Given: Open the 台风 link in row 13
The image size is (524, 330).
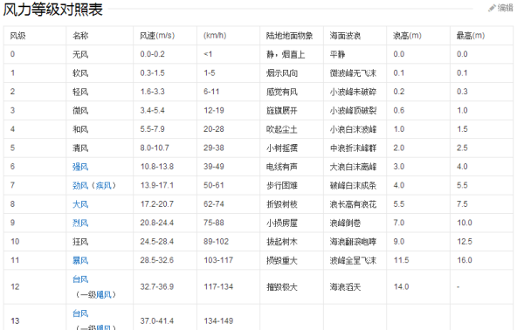Looking at the screenshot, I should pyautogui.click(x=80, y=313).
